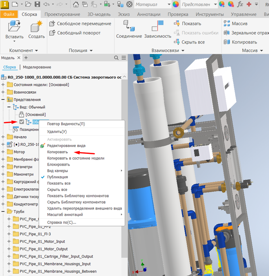Expand the Мотор folder
The image size is (269, 276).
click(x=3, y=152)
